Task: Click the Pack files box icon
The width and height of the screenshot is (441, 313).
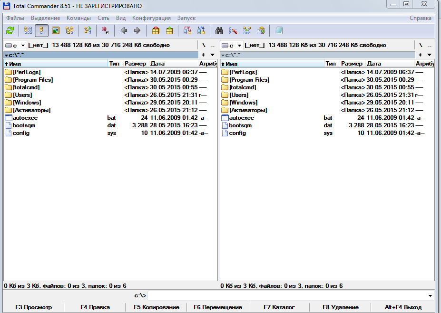Action: 156,30
